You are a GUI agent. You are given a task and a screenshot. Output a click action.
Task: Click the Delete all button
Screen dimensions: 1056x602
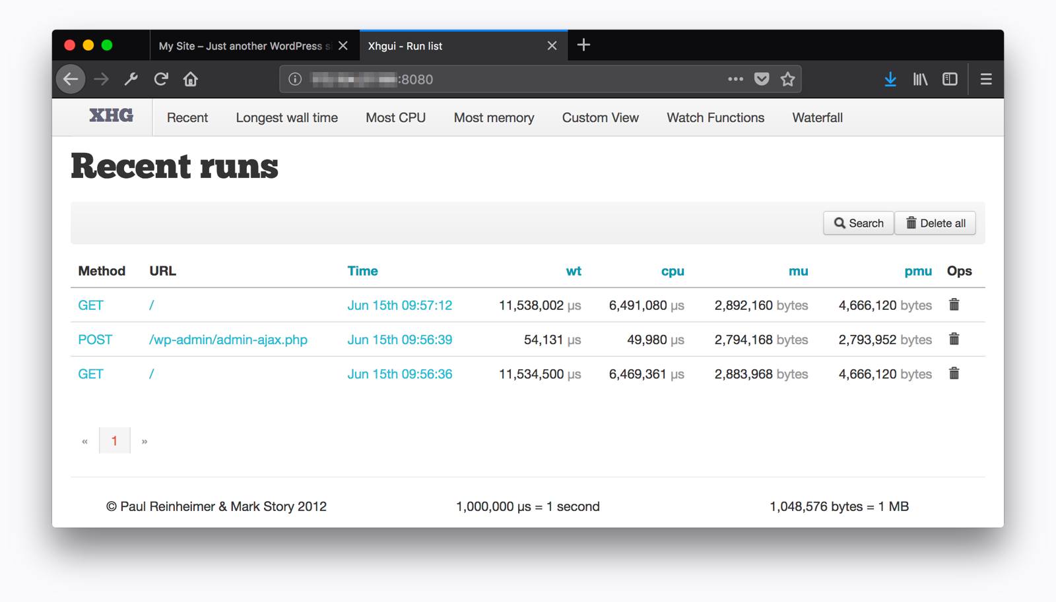tap(935, 223)
